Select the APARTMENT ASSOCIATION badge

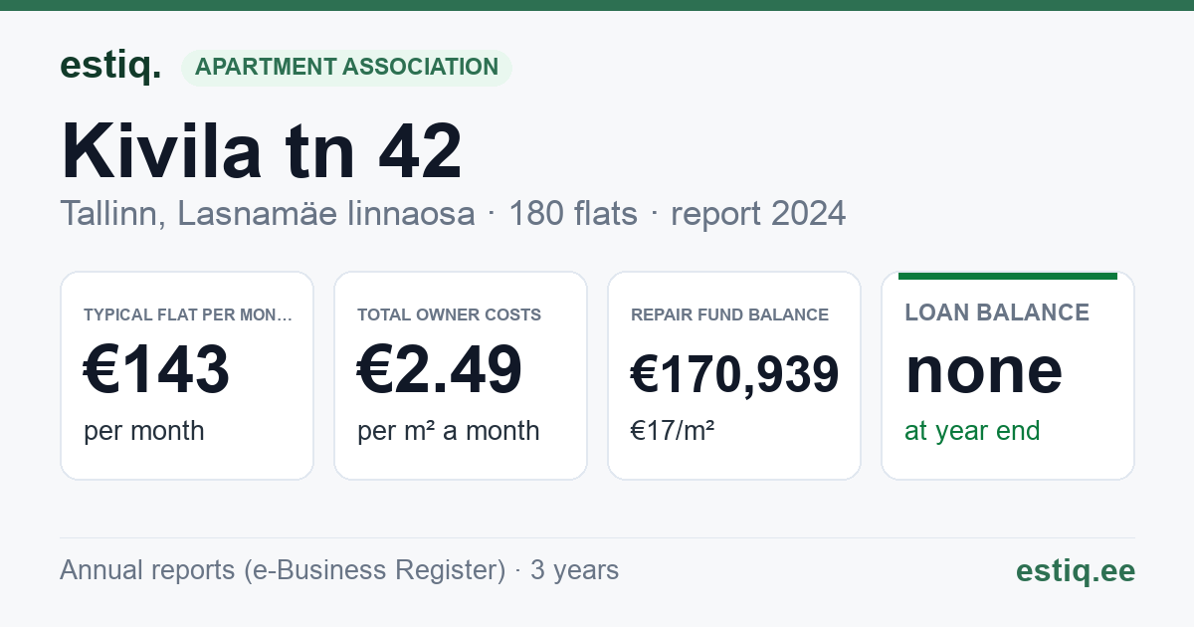pyautogui.click(x=346, y=68)
